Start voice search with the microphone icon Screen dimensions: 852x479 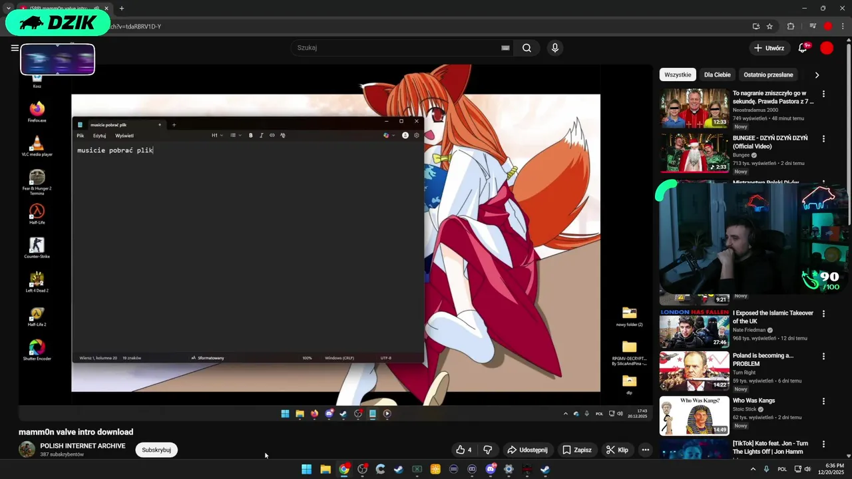click(x=554, y=48)
